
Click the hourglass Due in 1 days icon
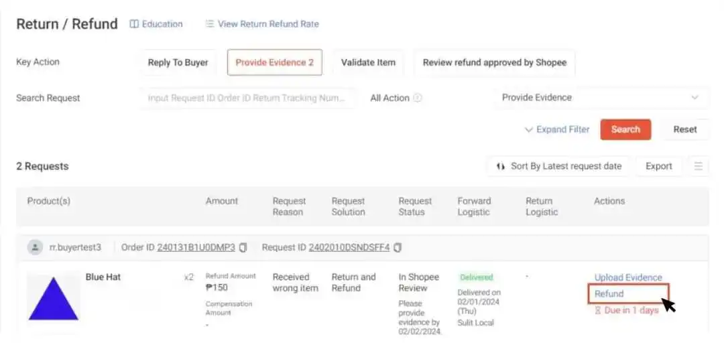[597, 310]
